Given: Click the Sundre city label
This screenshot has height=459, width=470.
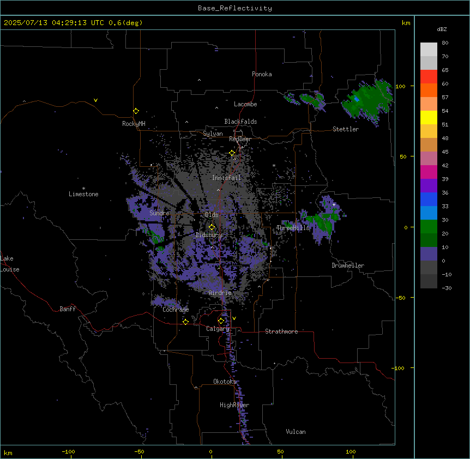Looking at the screenshot, I should [159, 213].
